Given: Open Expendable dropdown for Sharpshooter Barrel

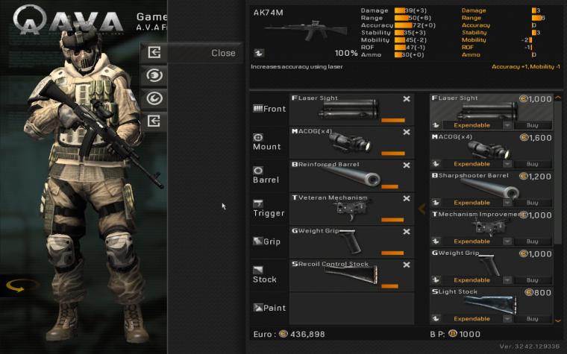Looking at the screenshot, I should click(507, 203).
